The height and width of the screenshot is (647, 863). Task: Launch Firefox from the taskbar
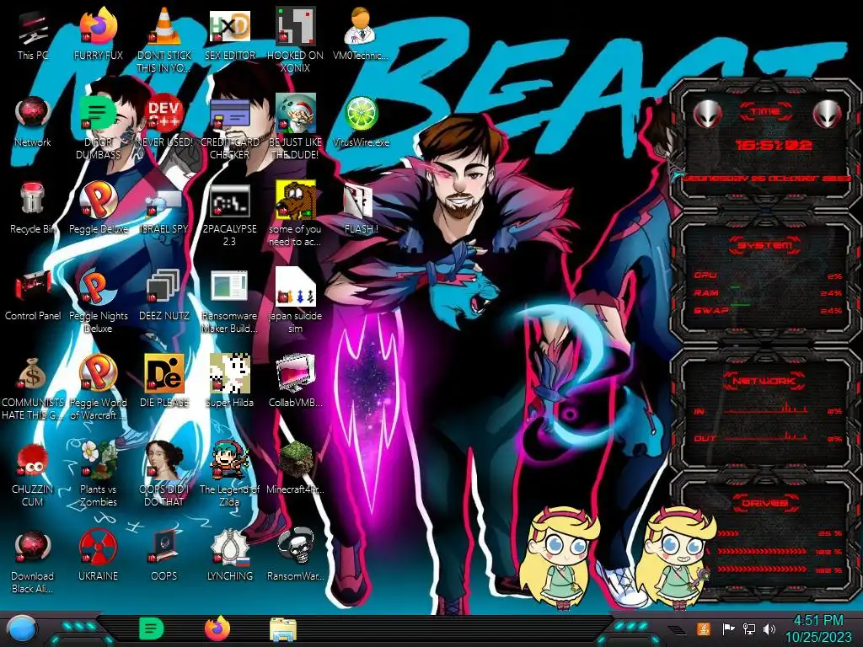pos(217,628)
